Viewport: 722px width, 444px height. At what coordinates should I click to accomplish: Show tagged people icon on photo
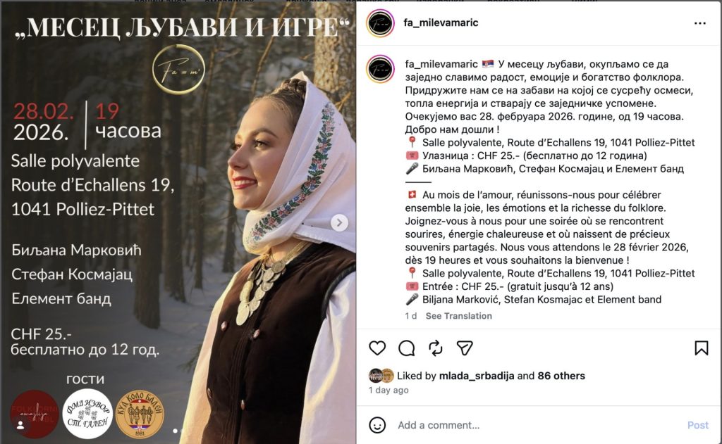pyautogui.click(x=20, y=425)
